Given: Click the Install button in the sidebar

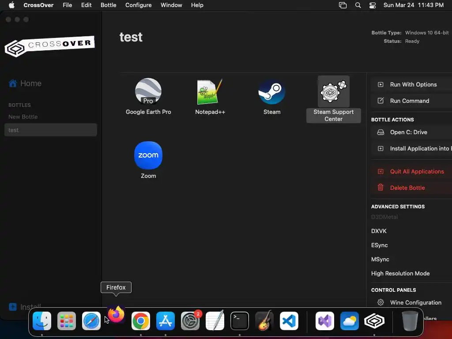Looking at the screenshot, I should click(25, 307).
